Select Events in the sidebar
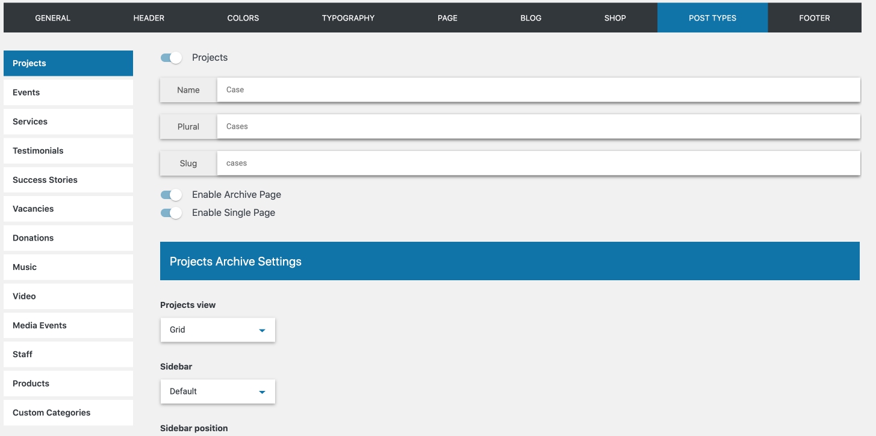Viewport: 876px width, 436px height. [68, 93]
